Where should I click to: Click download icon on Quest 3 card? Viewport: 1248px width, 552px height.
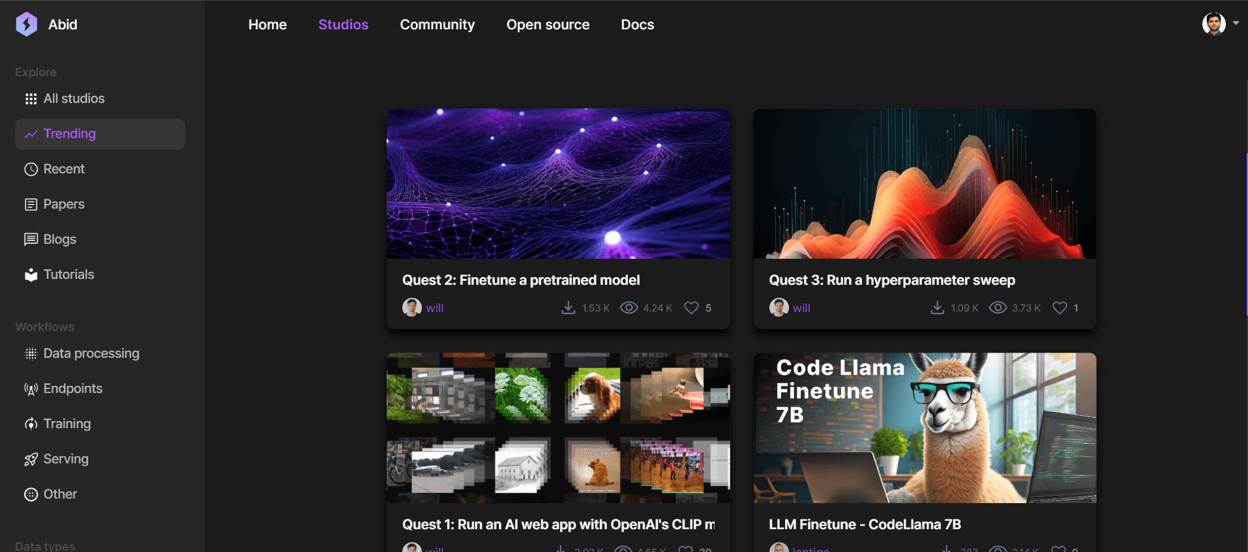pos(937,308)
